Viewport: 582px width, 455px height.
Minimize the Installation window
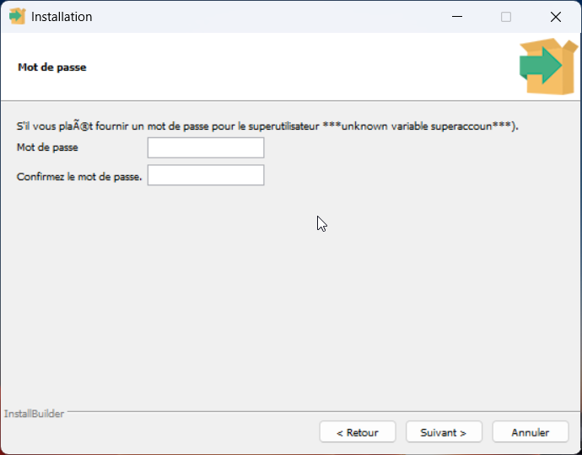click(x=457, y=17)
